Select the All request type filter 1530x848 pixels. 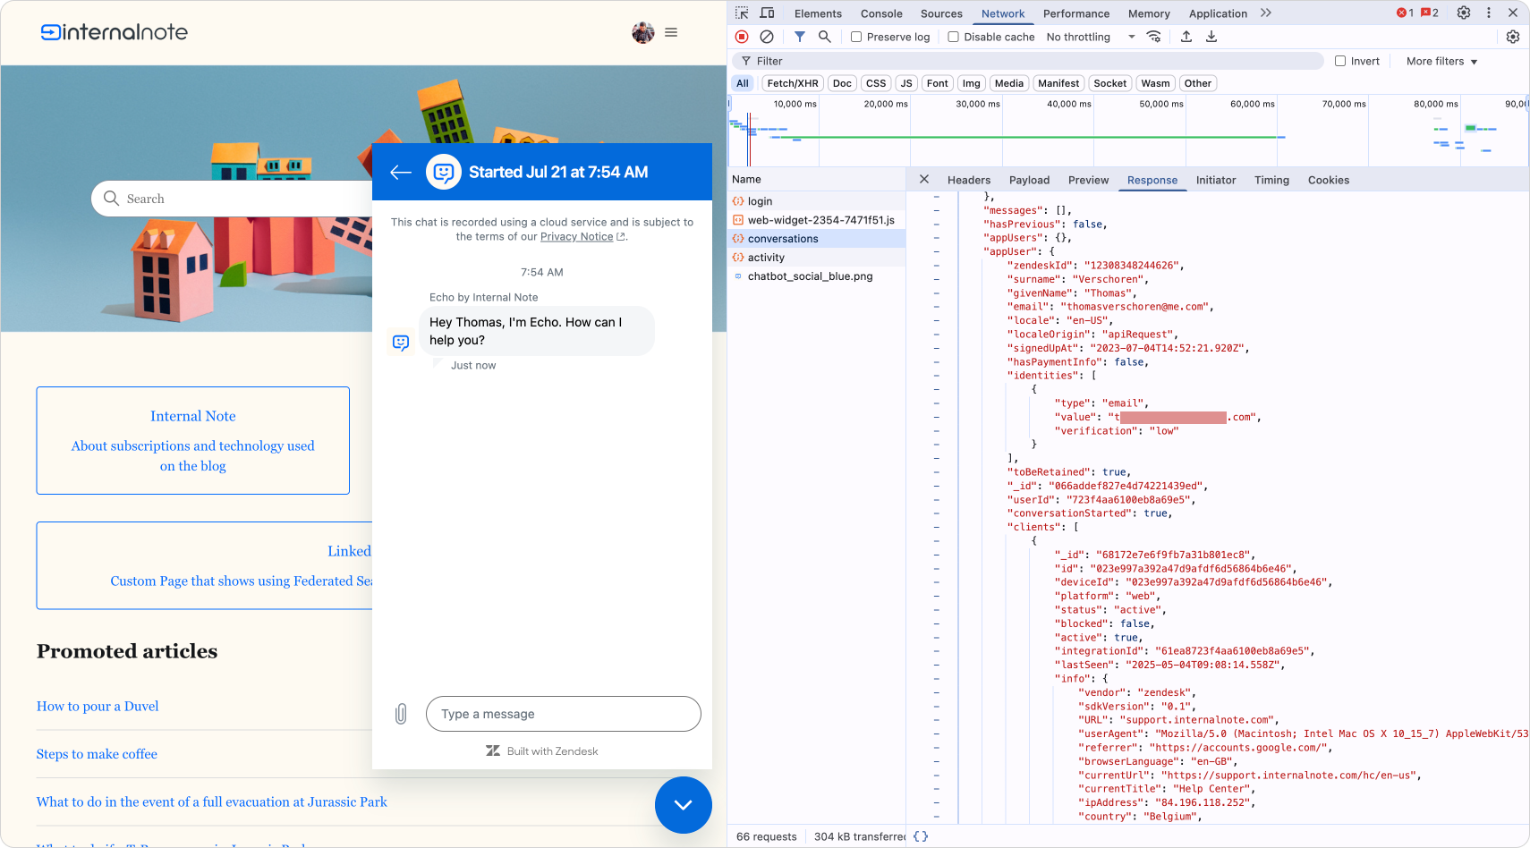743,83
